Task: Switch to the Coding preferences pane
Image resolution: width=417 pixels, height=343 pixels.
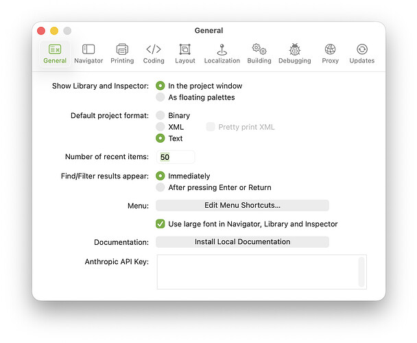Action: 154,54
